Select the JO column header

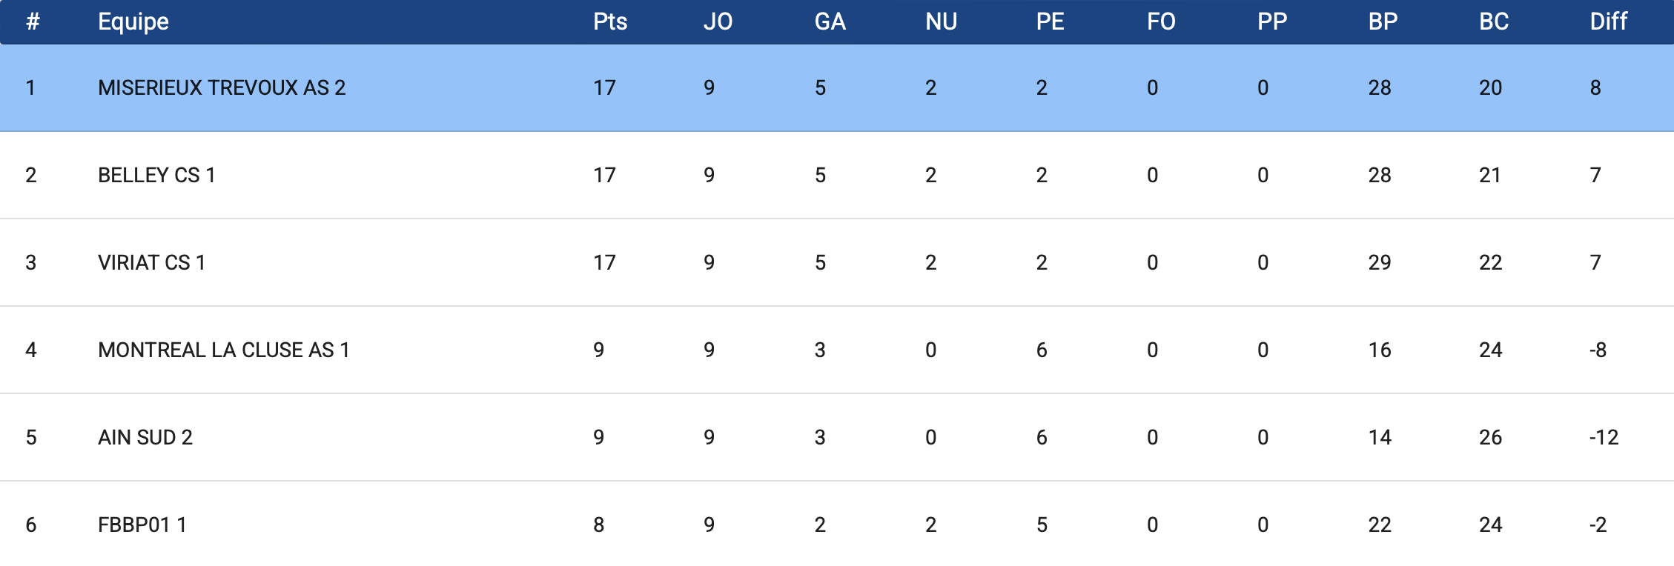(x=718, y=21)
